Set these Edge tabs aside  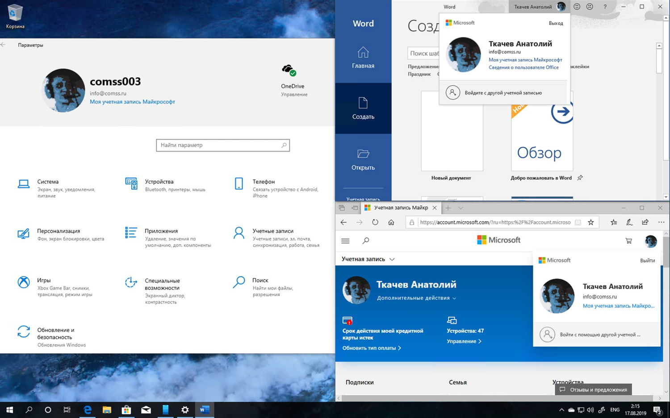(x=355, y=208)
